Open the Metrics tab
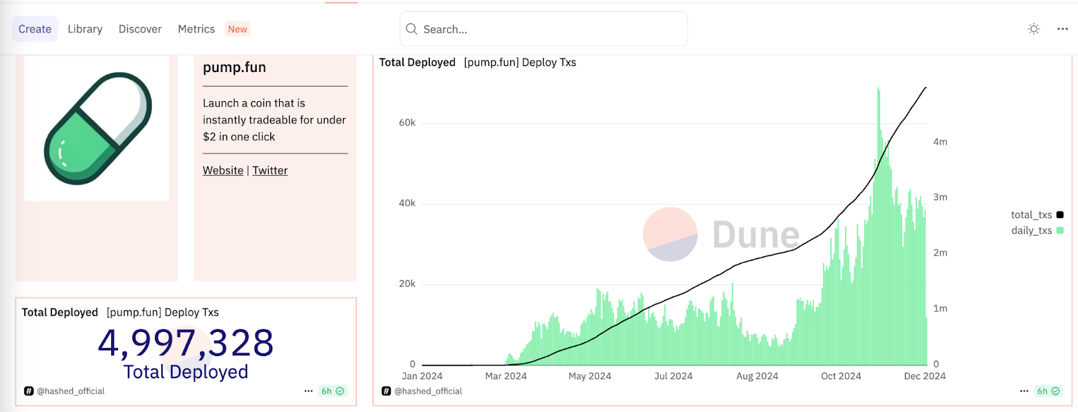1078x412 pixels. pos(196,29)
